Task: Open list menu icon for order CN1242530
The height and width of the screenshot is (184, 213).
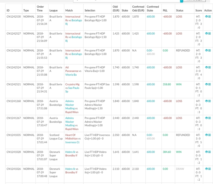Action: [210, 16]
